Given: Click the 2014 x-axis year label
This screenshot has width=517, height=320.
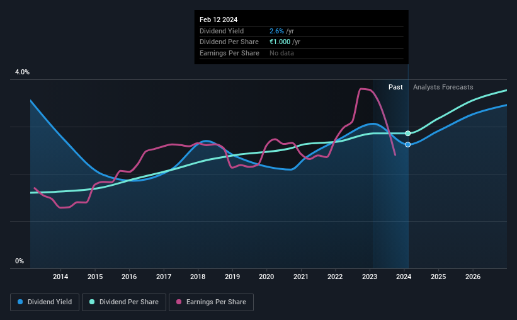Looking at the screenshot, I should coord(60,277).
